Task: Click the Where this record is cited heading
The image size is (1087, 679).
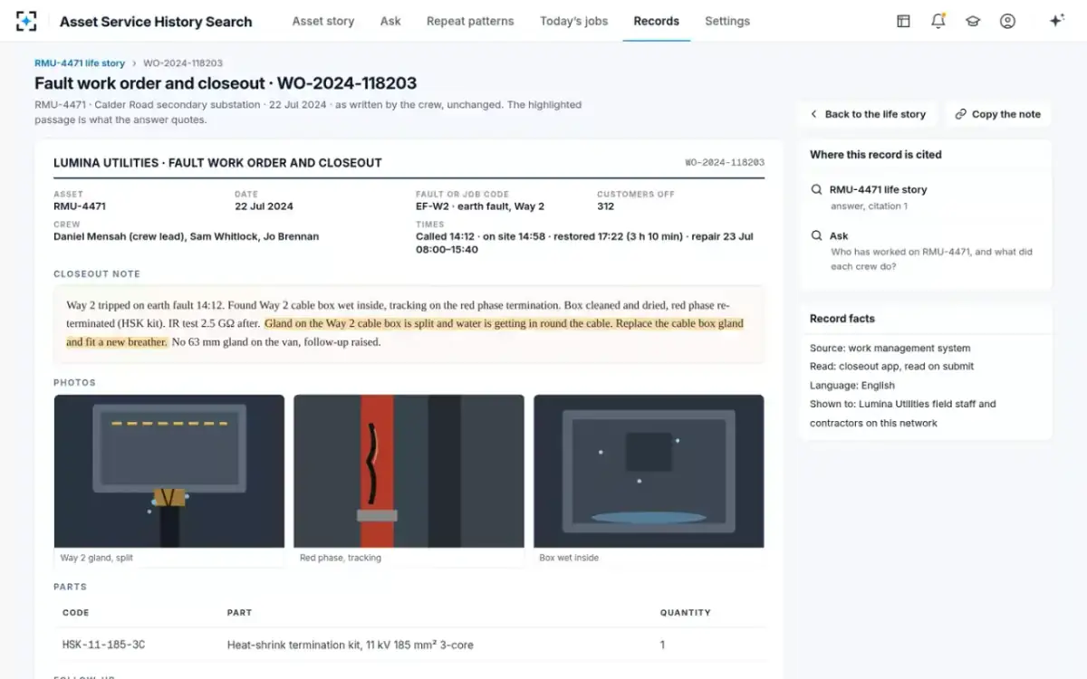Action: click(875, 155)
